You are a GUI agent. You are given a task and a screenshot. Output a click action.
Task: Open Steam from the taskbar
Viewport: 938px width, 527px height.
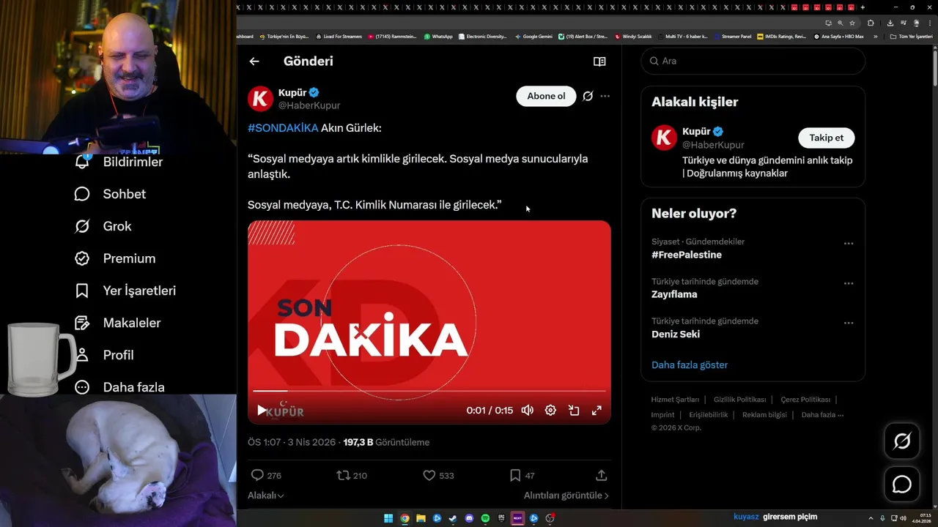(x=453, y=518)
